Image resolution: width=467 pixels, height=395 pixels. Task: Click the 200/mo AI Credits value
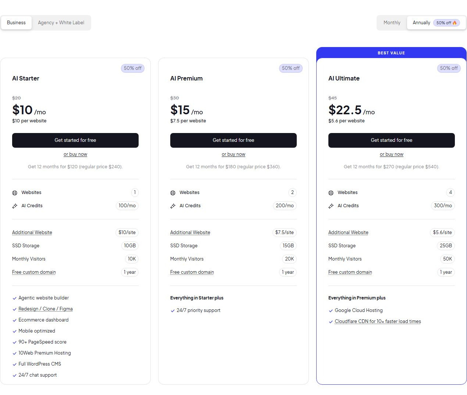[x=285, y=206]
